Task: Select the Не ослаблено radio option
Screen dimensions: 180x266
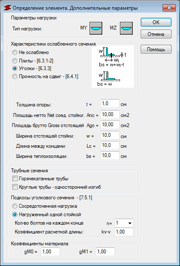Action: coord(30,53)
